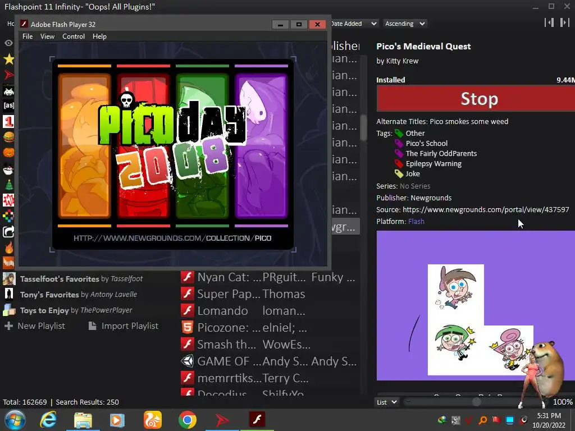Image resolution: width=575 pixels, height=431 pixels.
Task: Select the bowl playlist icon
Action: 8,169
